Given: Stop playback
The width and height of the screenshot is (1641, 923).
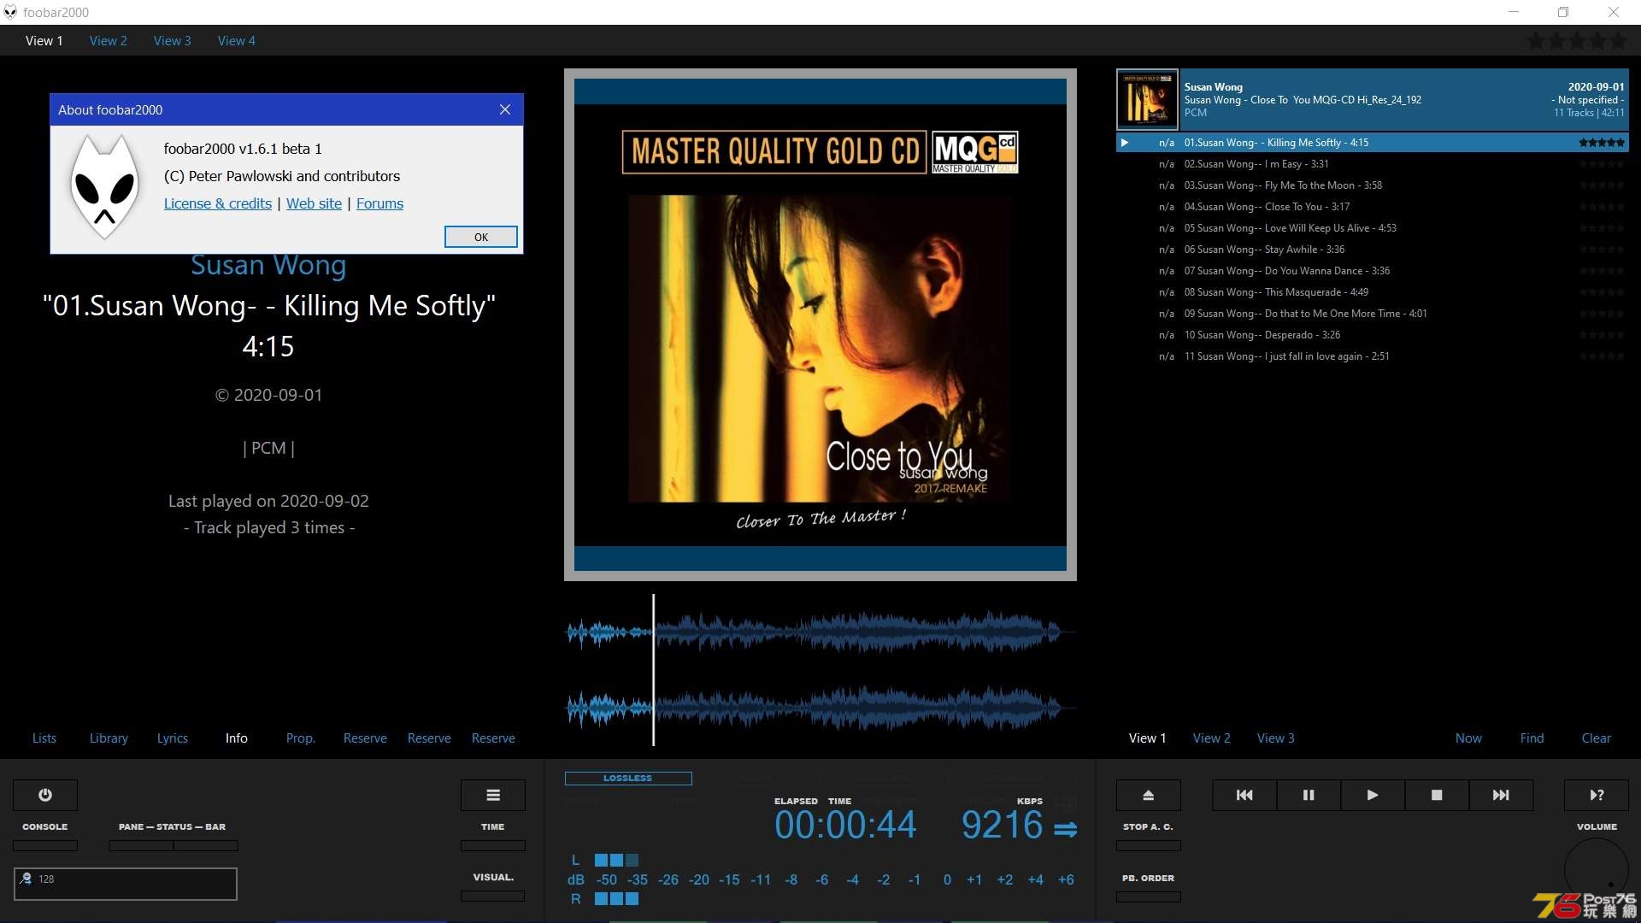Looking at the screenshot, I should pyautogui.click(x=1437, y=795).
